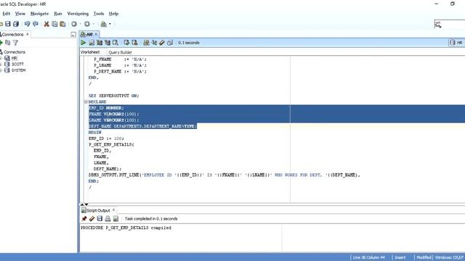Expand the HR connection node
The image size is (465, 261).
(x=1, y=58)
